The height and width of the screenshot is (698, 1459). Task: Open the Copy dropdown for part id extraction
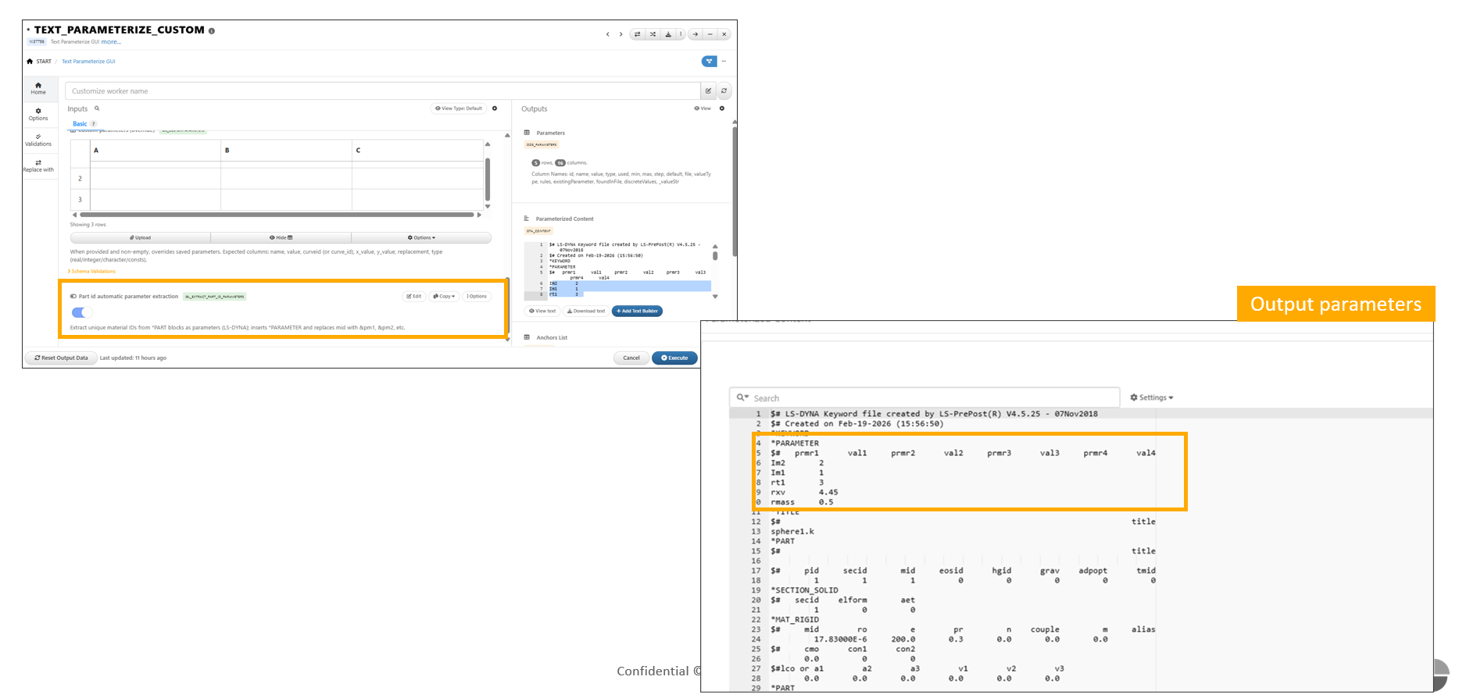pos(443,297)
